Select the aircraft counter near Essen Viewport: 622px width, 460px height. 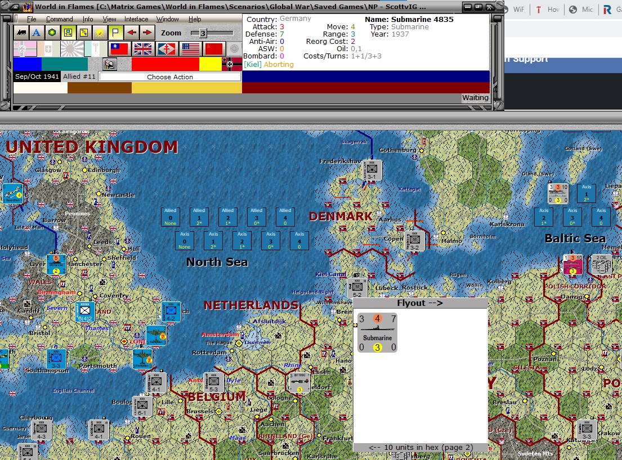coord(299,383)
